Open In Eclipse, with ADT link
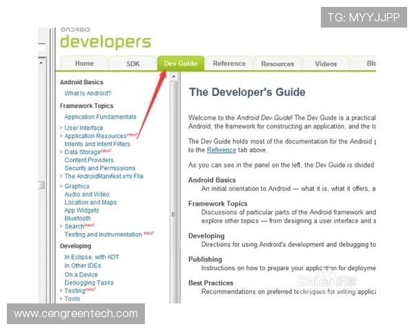 pyautogui.click(x=92, y=257)
